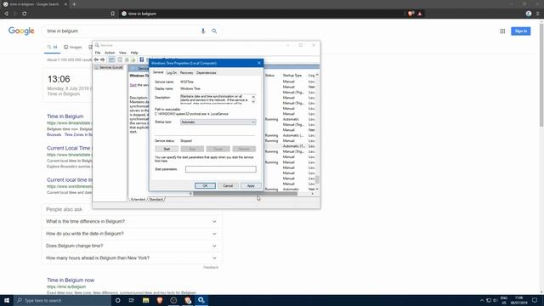Expand 'How do you write the date in Belgium?'
544x306 pixels.
tap(132, 234)
